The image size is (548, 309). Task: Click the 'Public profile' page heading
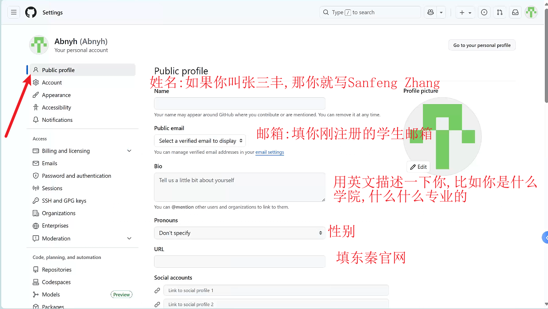click(x=181, y=71)
